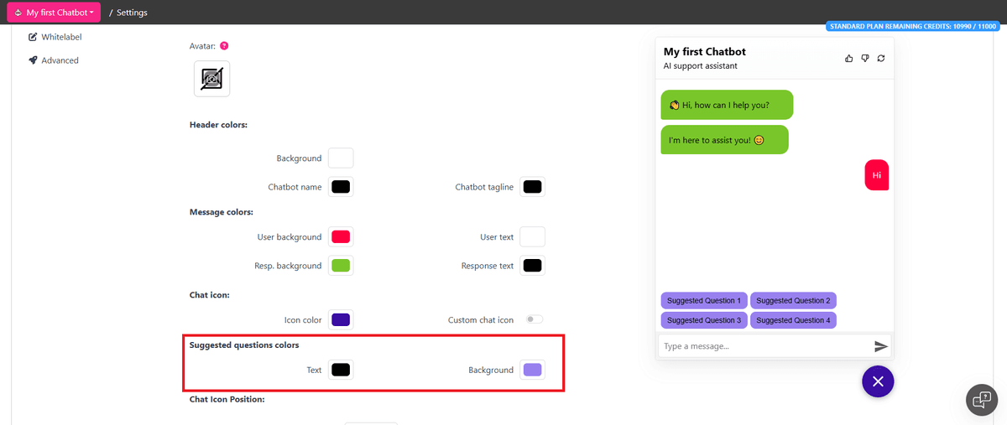Image resolution: width=1007 pixels, height=425 pixels.
Task: Open the User background color swatch
Action: [x=341, y=237]
